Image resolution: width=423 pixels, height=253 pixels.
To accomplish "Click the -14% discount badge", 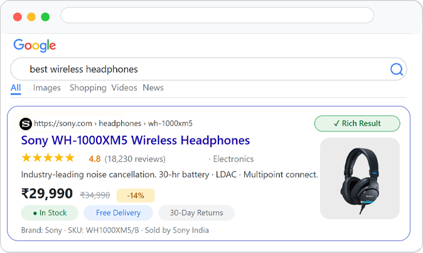I will coord(136,195).
